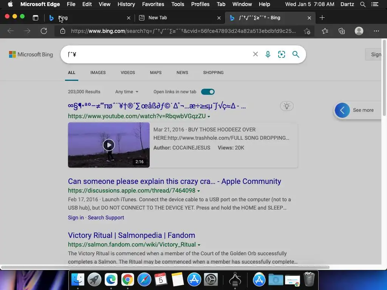Select the ALL search tab
Screen dimensions: 387x290
71,72
